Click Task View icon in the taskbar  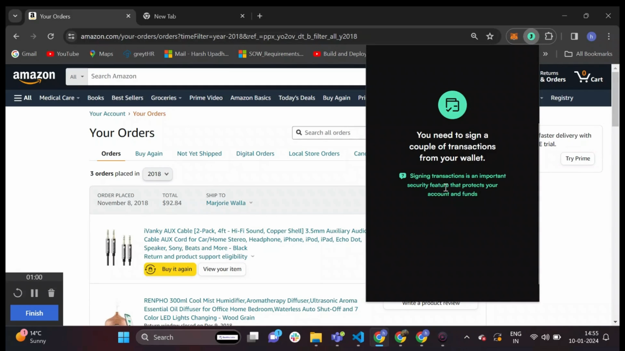tap(252, 337)
